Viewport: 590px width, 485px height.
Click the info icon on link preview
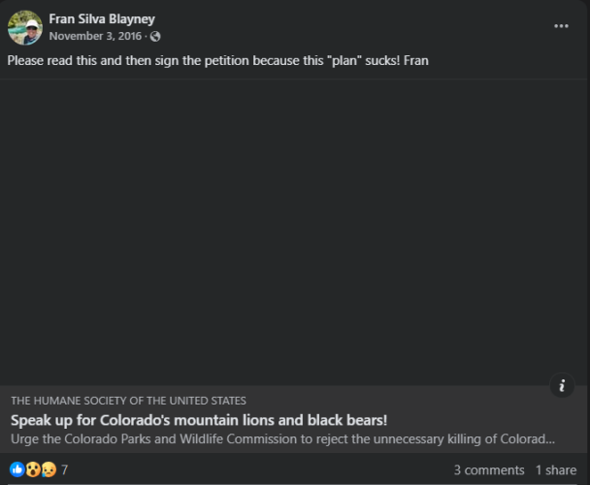[561, 385]
